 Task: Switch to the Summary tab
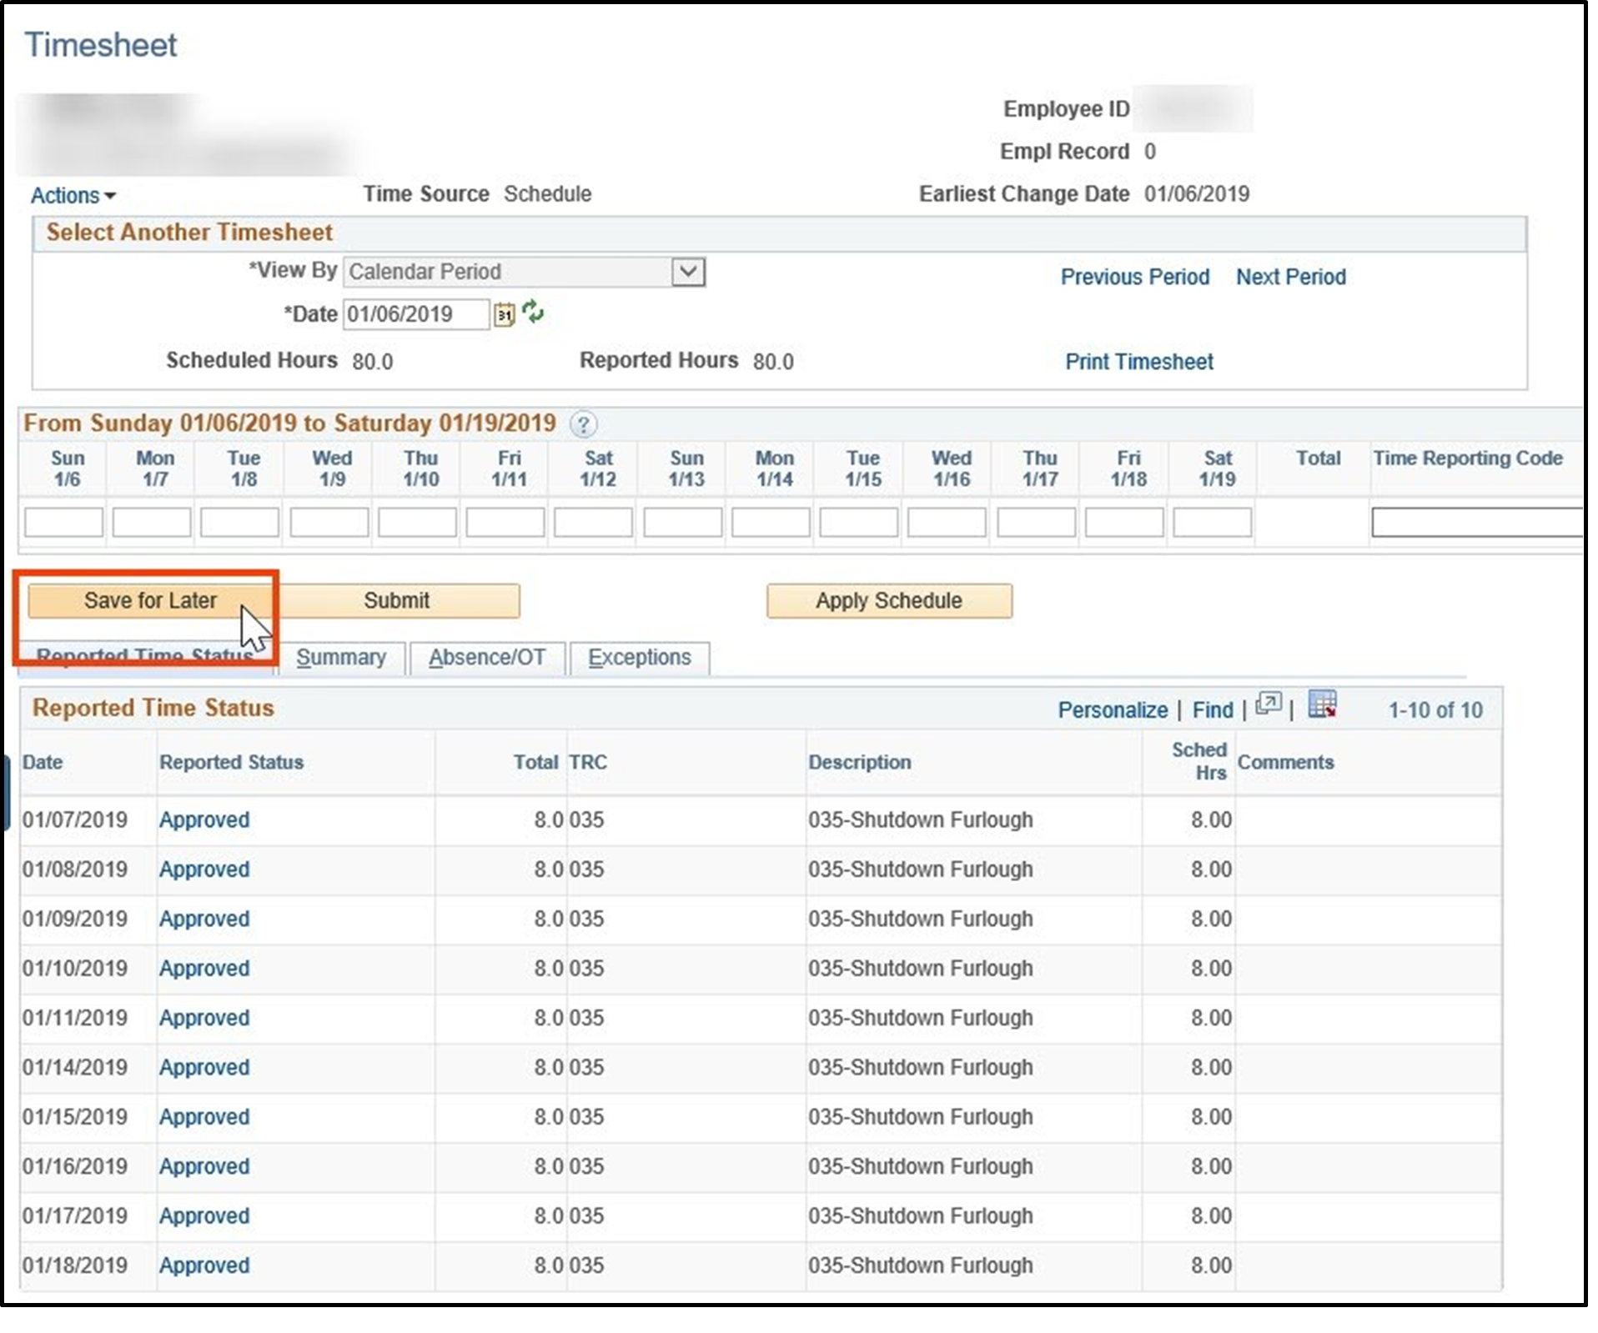[341, 657]
